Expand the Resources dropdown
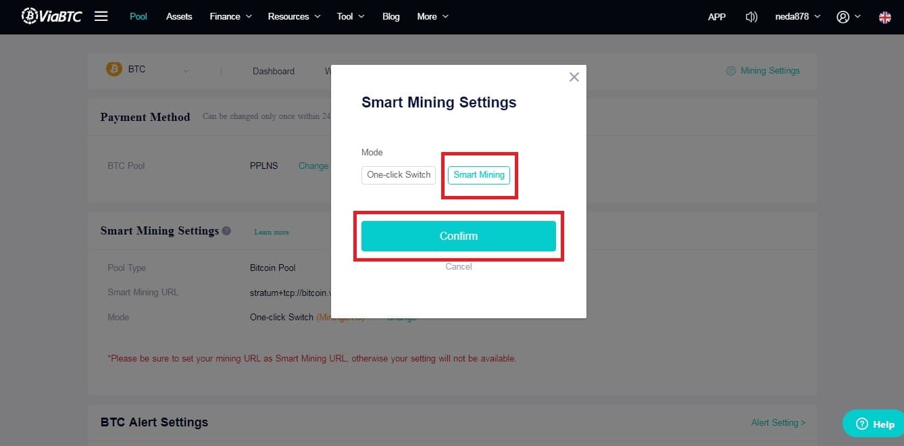This screenshot has height=446, width=904. coord(294,16)
